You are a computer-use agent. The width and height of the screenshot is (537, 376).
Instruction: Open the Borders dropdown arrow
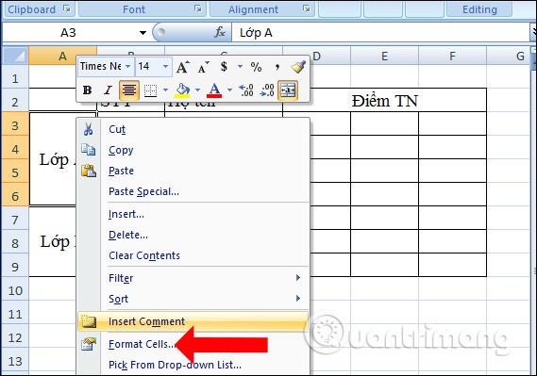165,90
